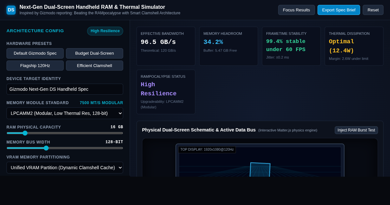Viewport: 390px width, 205px height.
Task: Apply the Flagship 120Hz preset
Action: (x=35, y=66)
